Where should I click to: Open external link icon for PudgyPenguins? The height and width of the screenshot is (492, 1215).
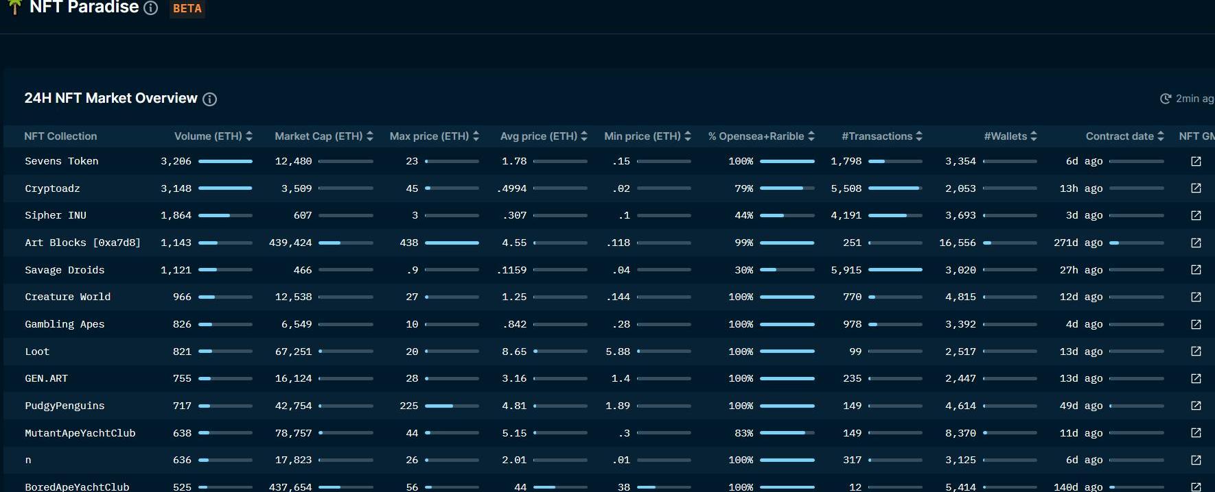tap(1196, 406)
